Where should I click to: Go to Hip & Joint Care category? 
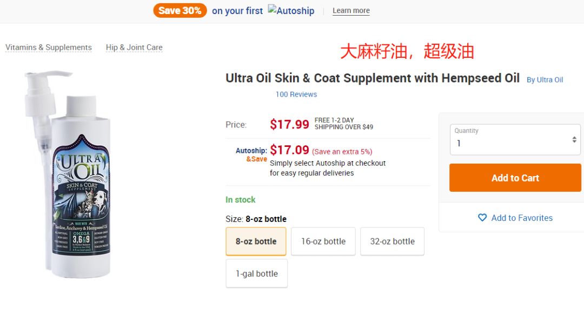134,48
